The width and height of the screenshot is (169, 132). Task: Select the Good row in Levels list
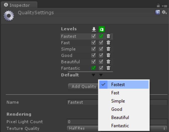pos(87,55)
